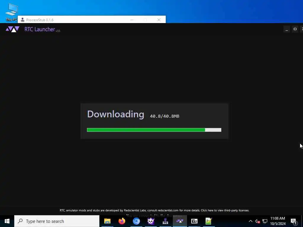Open the green notepad taskbar icon
This screenshot has width=303, height=227.
209,221
